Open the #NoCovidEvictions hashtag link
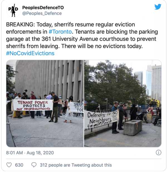 click(30, 53)
